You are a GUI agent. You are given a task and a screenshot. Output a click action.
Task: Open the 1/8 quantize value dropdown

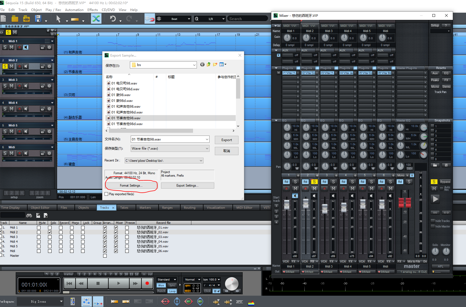click(223, 19)
